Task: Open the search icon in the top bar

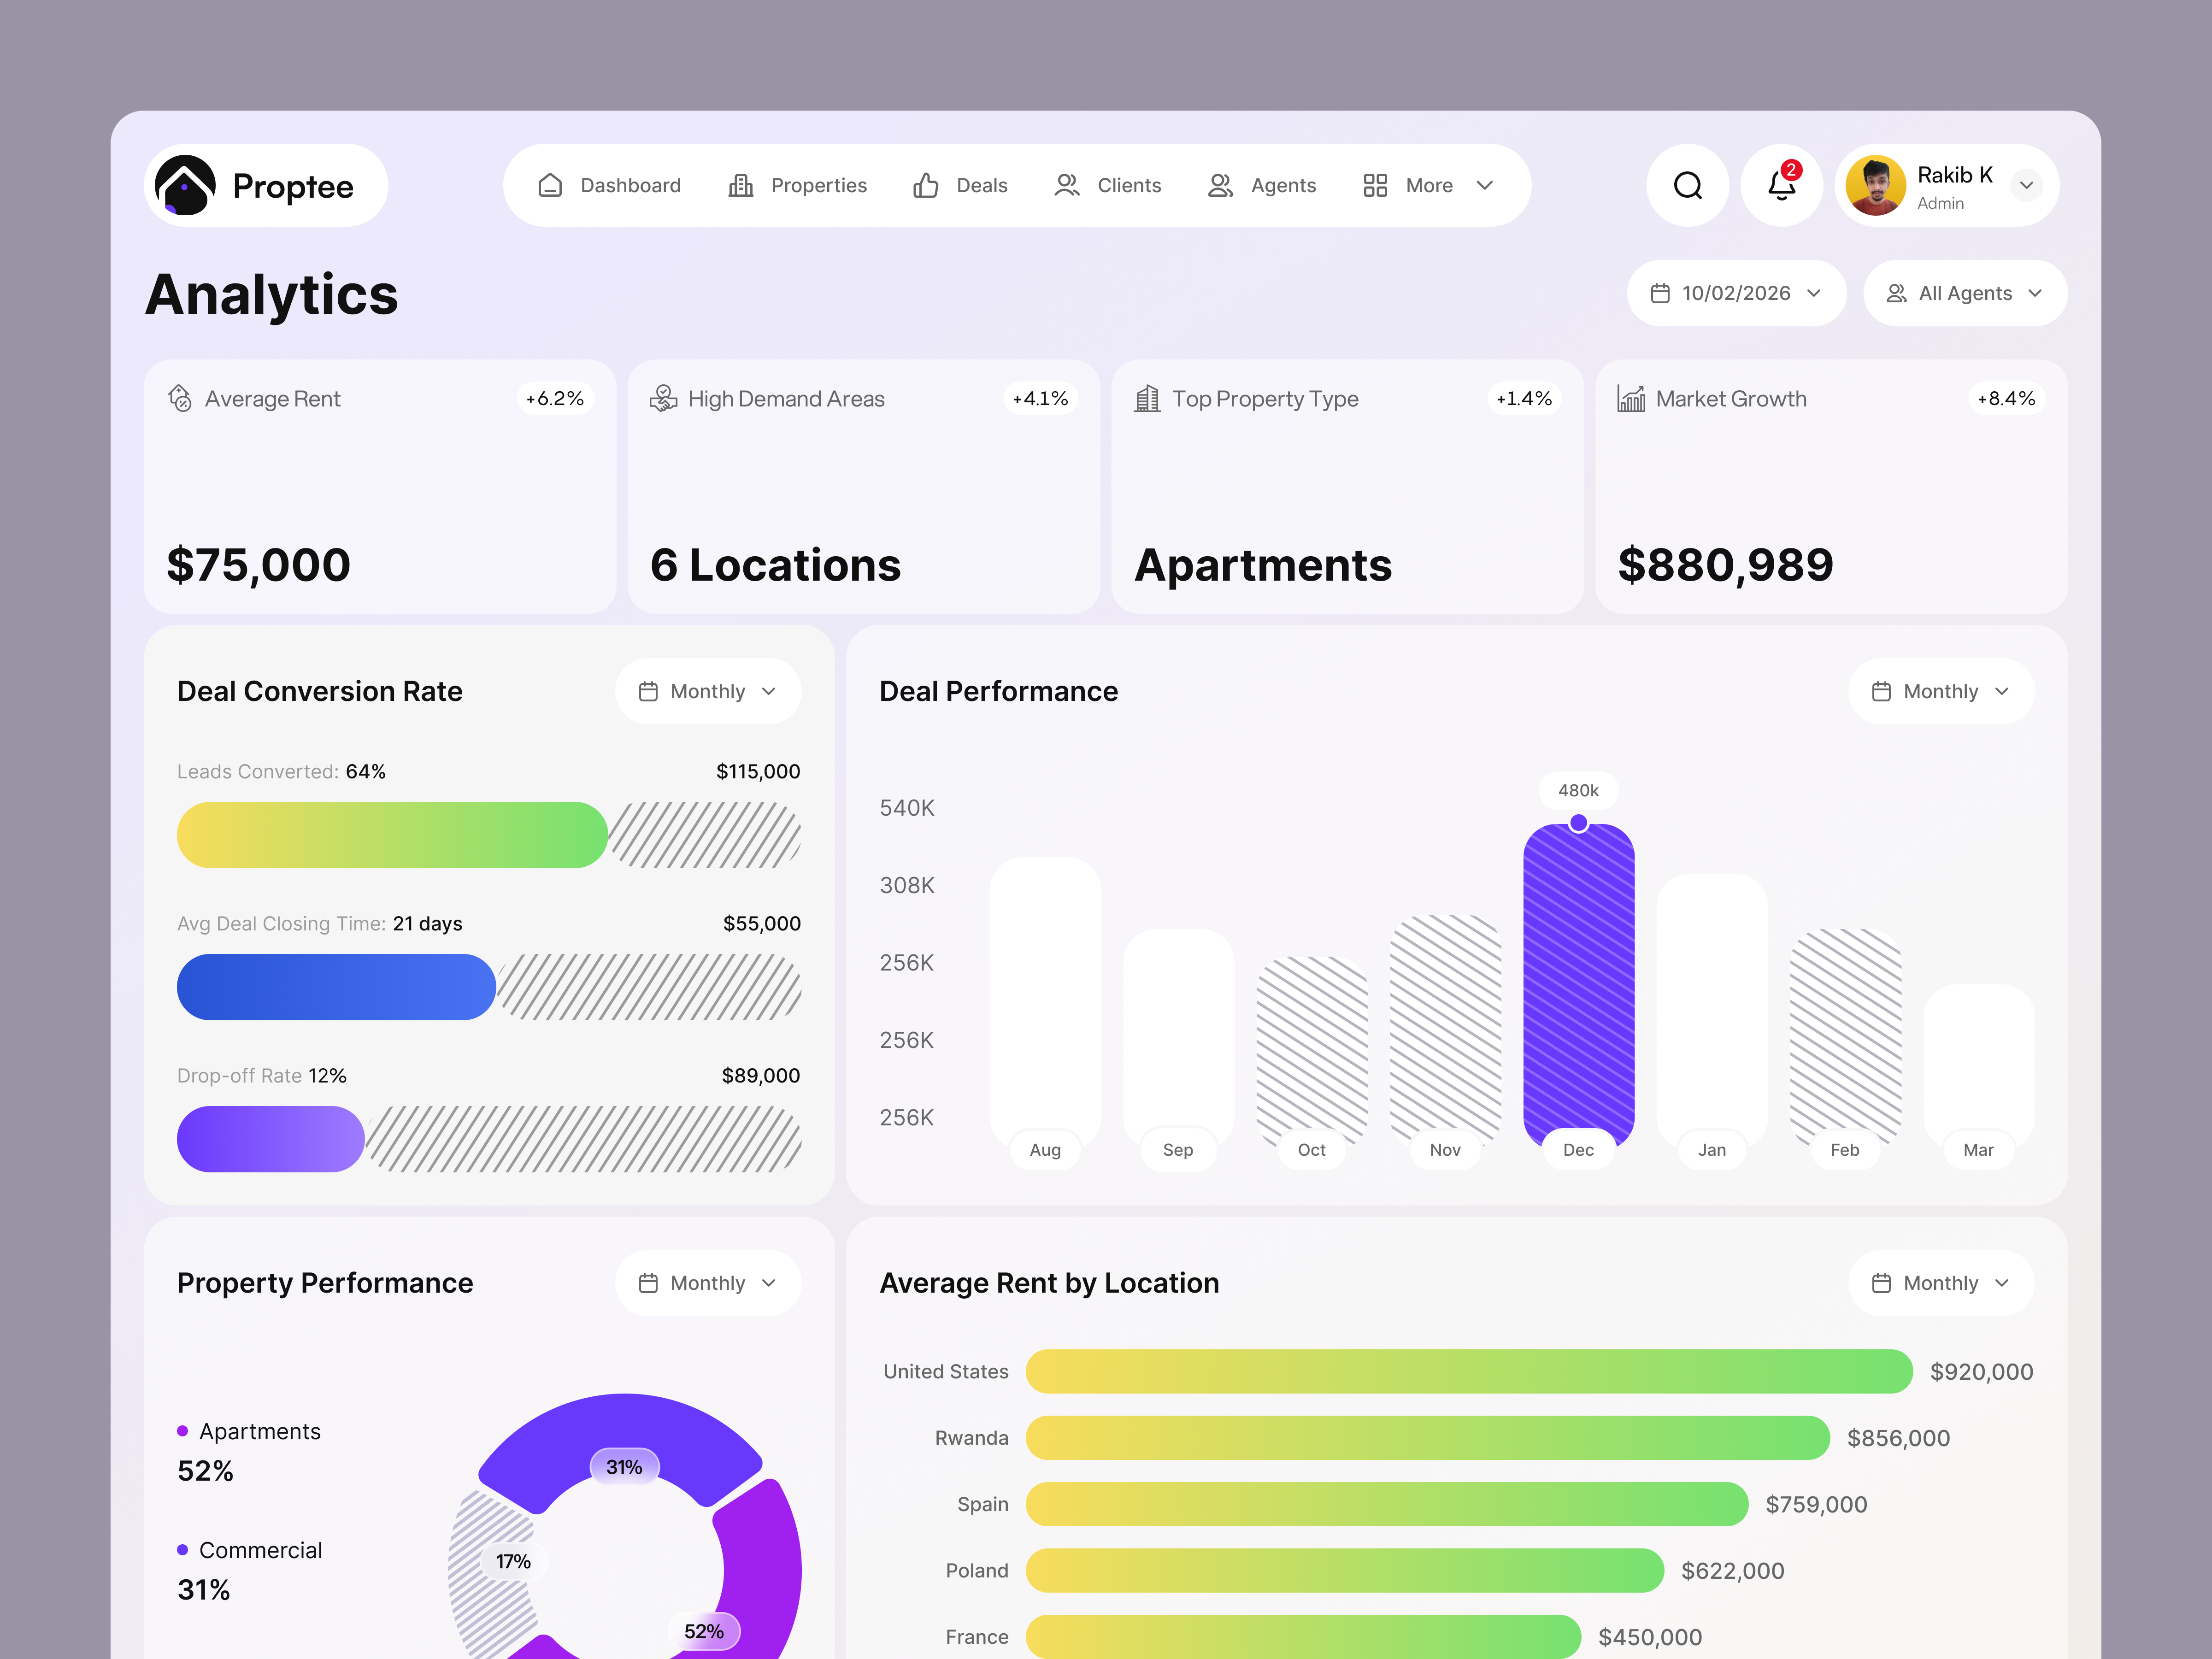Action: (1687, 185)
